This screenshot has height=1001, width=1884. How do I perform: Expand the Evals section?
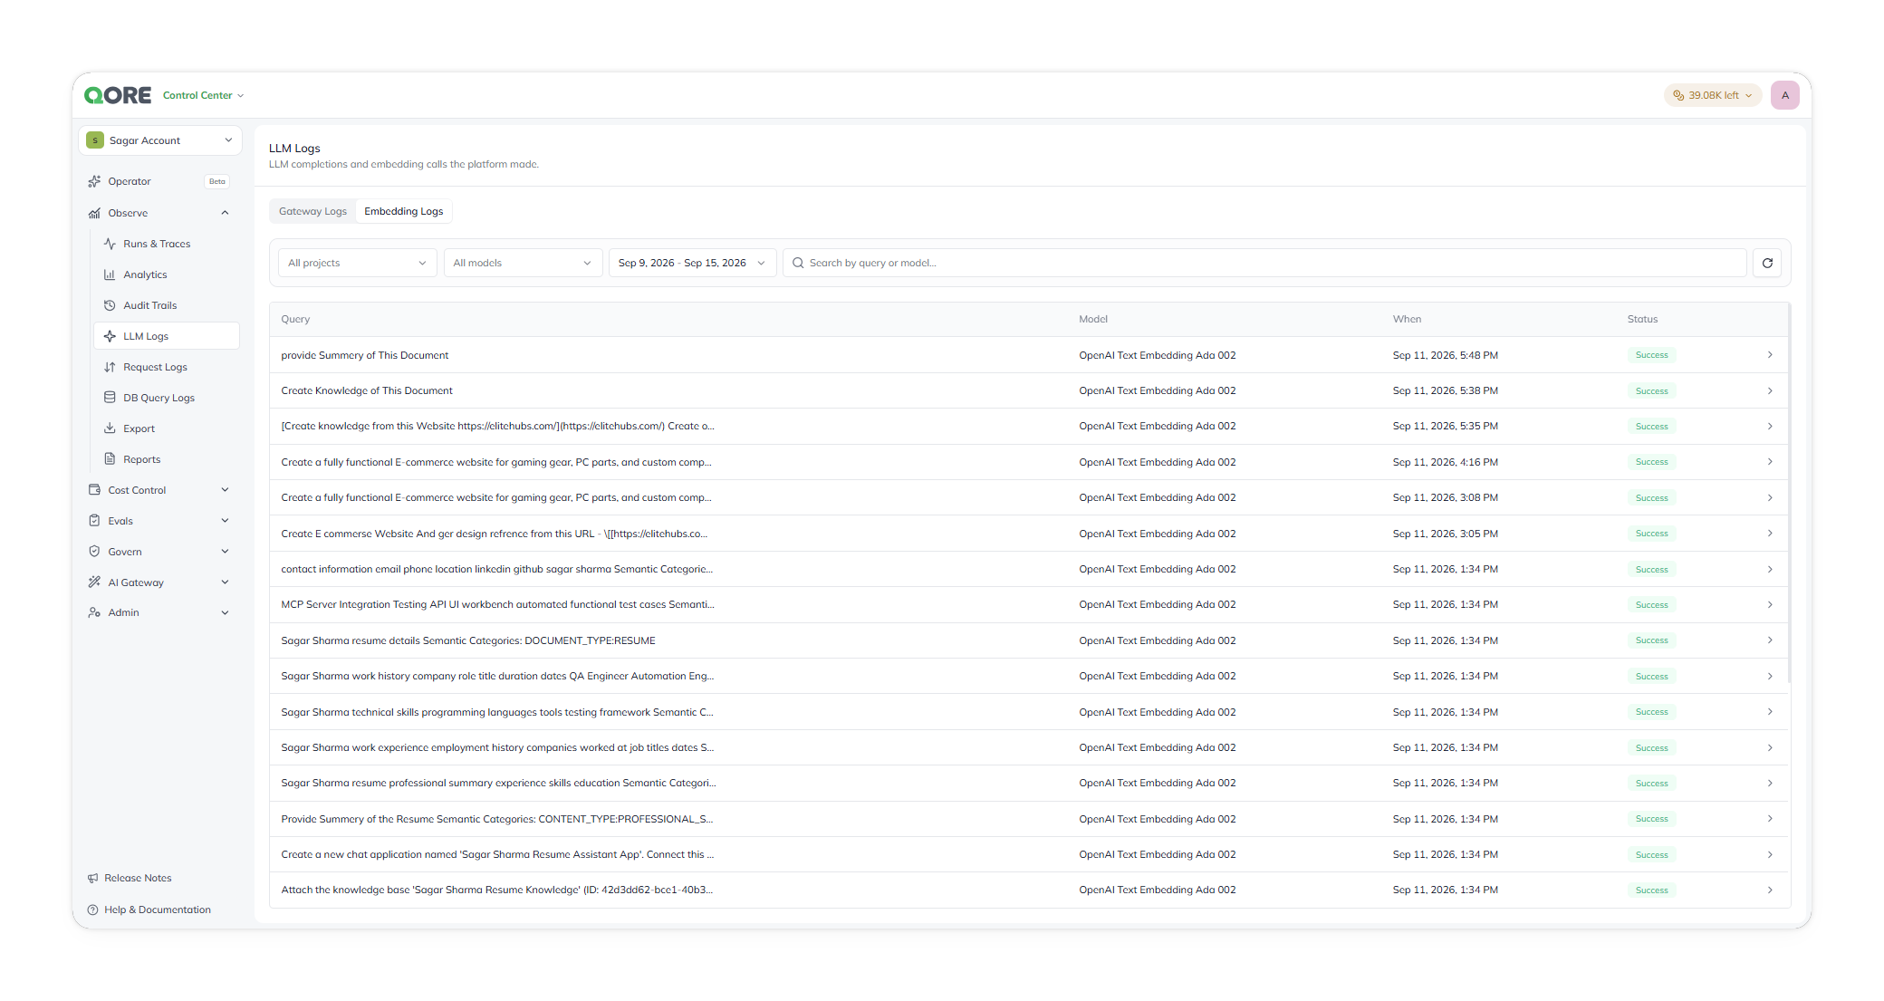tap(225, 521)
